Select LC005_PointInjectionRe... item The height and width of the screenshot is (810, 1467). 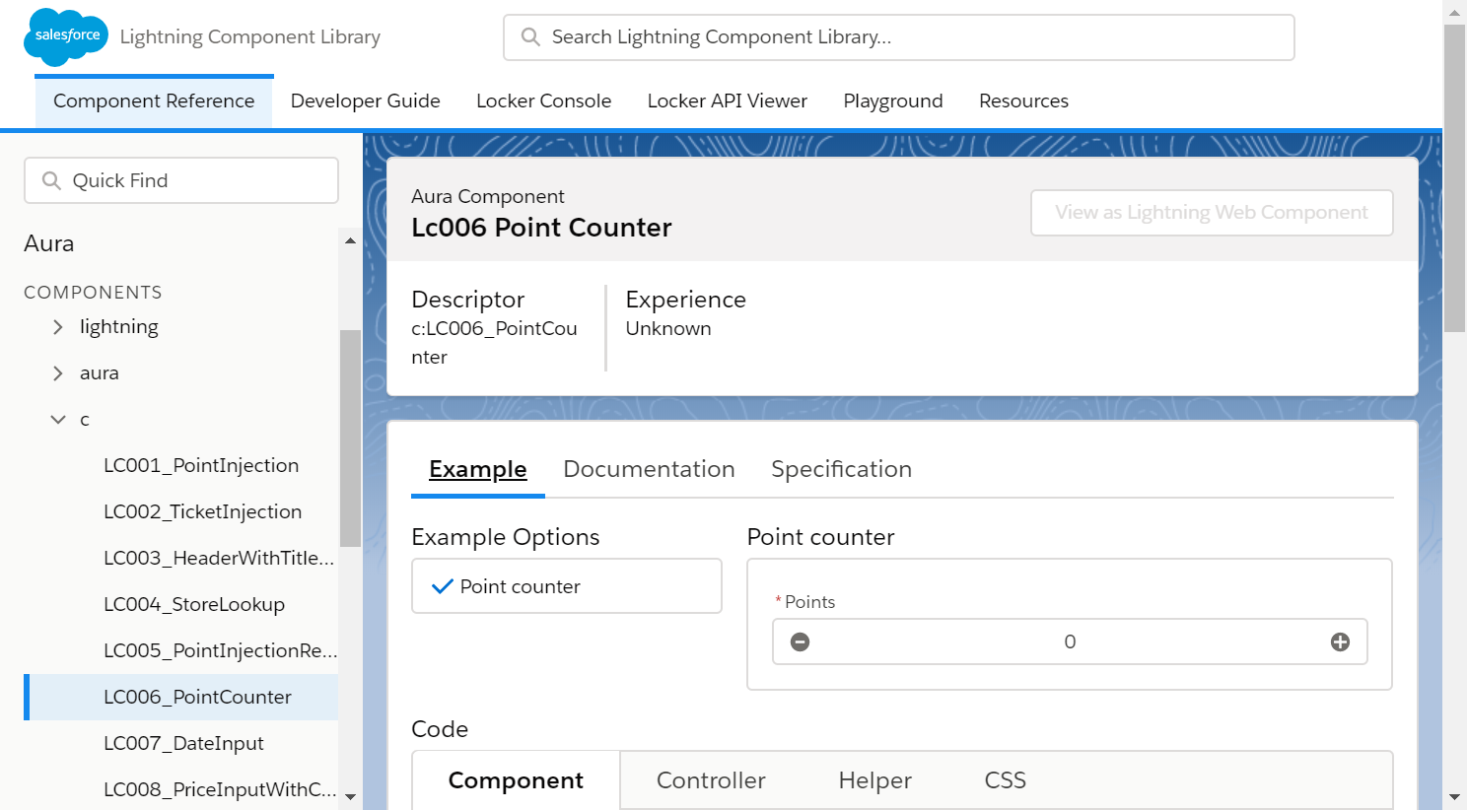click(x=220, y=651)
